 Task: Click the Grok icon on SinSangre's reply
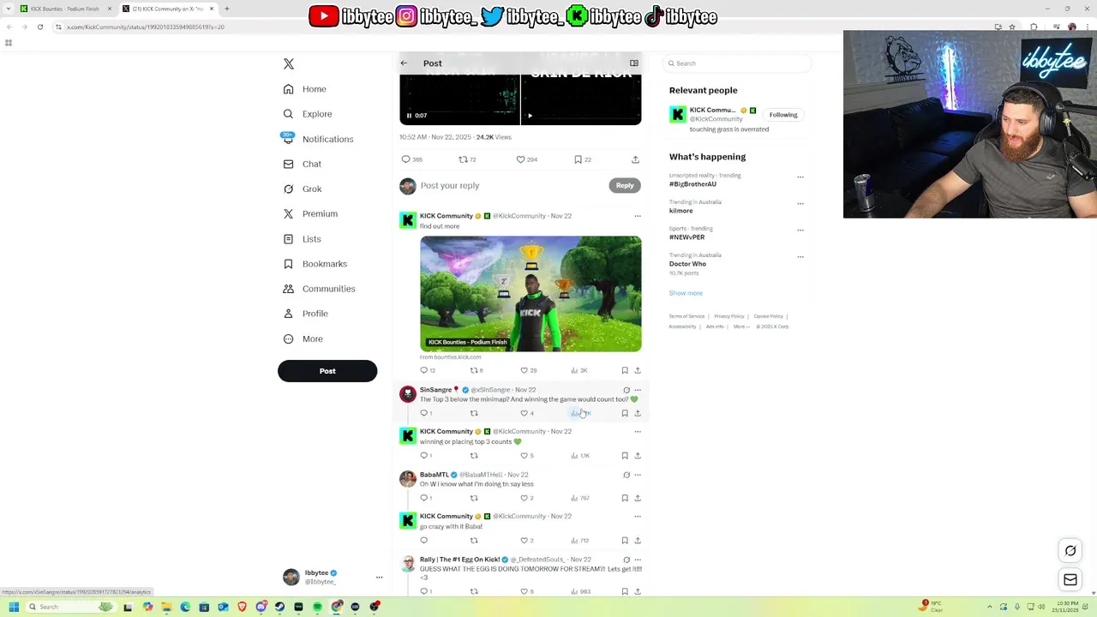click(x=626, y=390)
